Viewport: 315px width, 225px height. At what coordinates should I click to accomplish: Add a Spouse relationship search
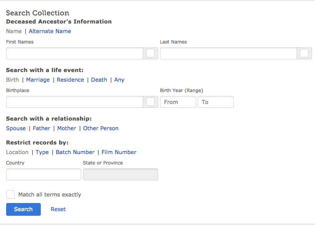click(16, 128)
